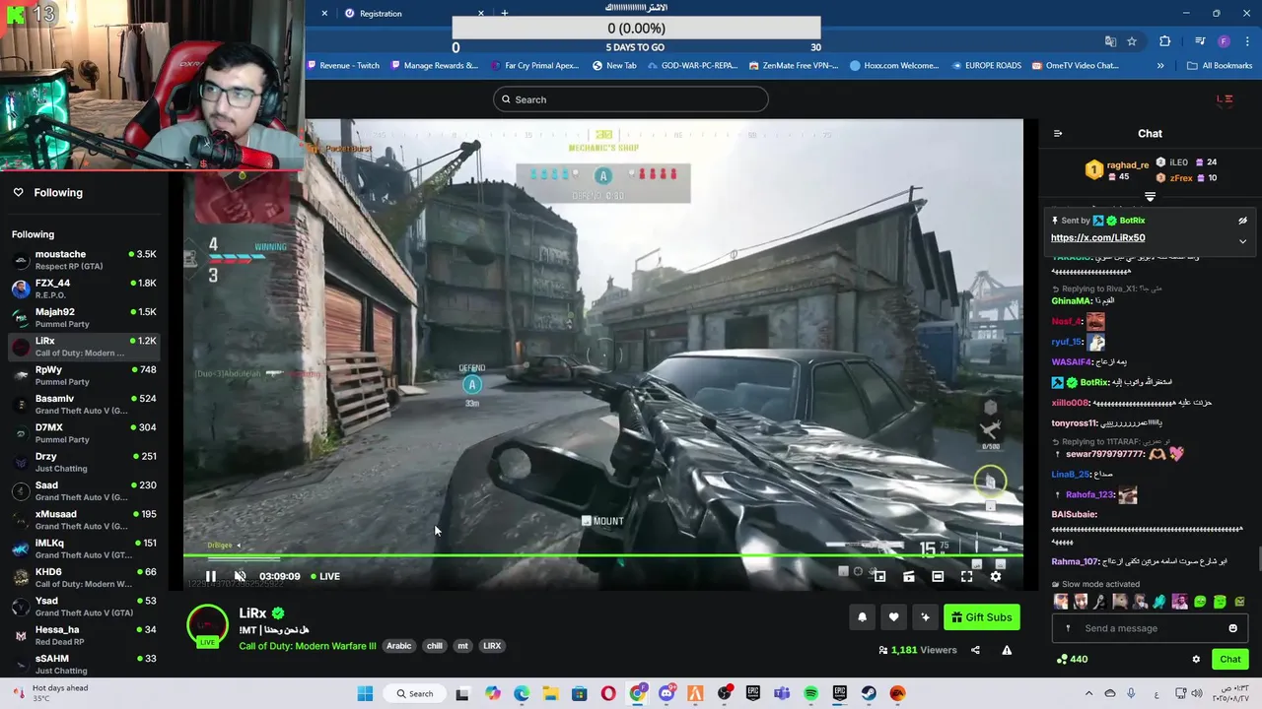
Task: Open RpWy channel in sidebar
Action: pos(84,375)
